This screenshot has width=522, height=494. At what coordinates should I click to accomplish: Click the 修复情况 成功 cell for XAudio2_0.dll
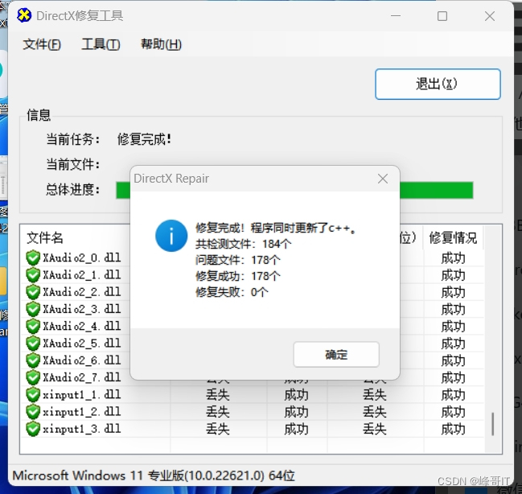pos(453,258)
